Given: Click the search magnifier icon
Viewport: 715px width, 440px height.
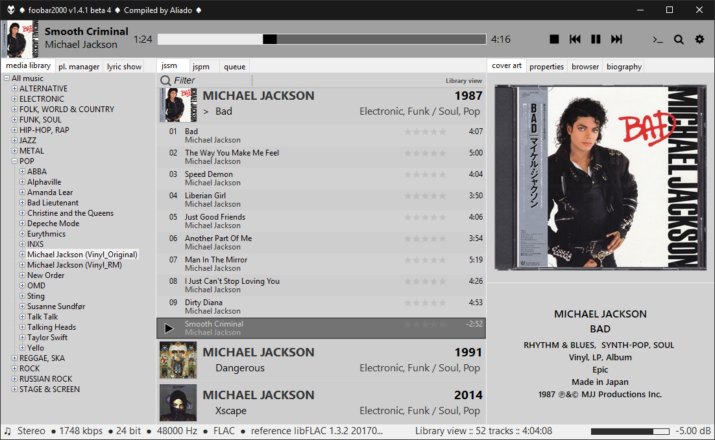Looking at the screenshot, I should pyautogui.click(x=679, y=40).
